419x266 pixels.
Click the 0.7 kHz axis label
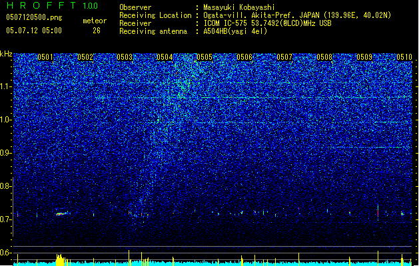(x=5, y=219)
